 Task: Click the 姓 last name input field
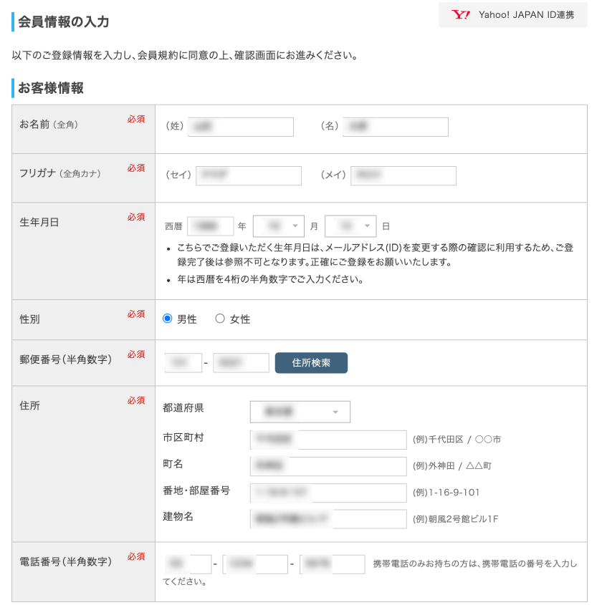pyautogui.click(x=241, y=127)
